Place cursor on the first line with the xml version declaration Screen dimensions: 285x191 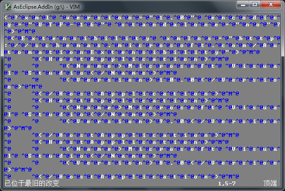142,18
